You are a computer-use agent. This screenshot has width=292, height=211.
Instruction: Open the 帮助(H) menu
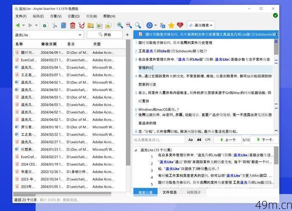(x=109, y=16)
